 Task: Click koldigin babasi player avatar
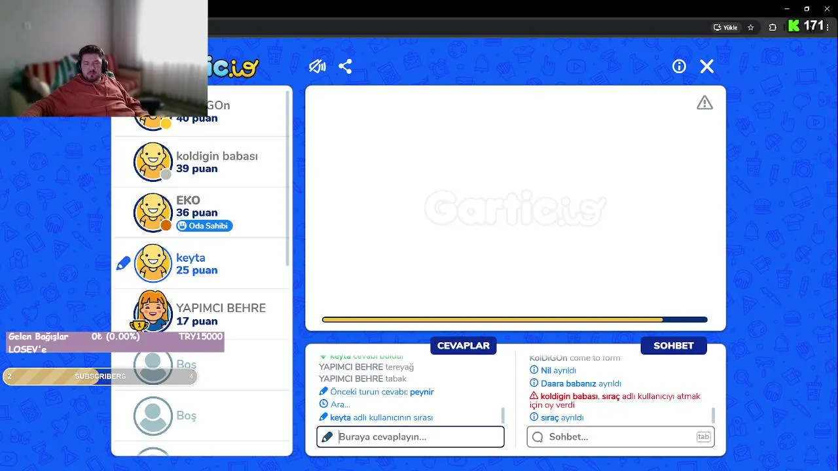tap(153, 162)
